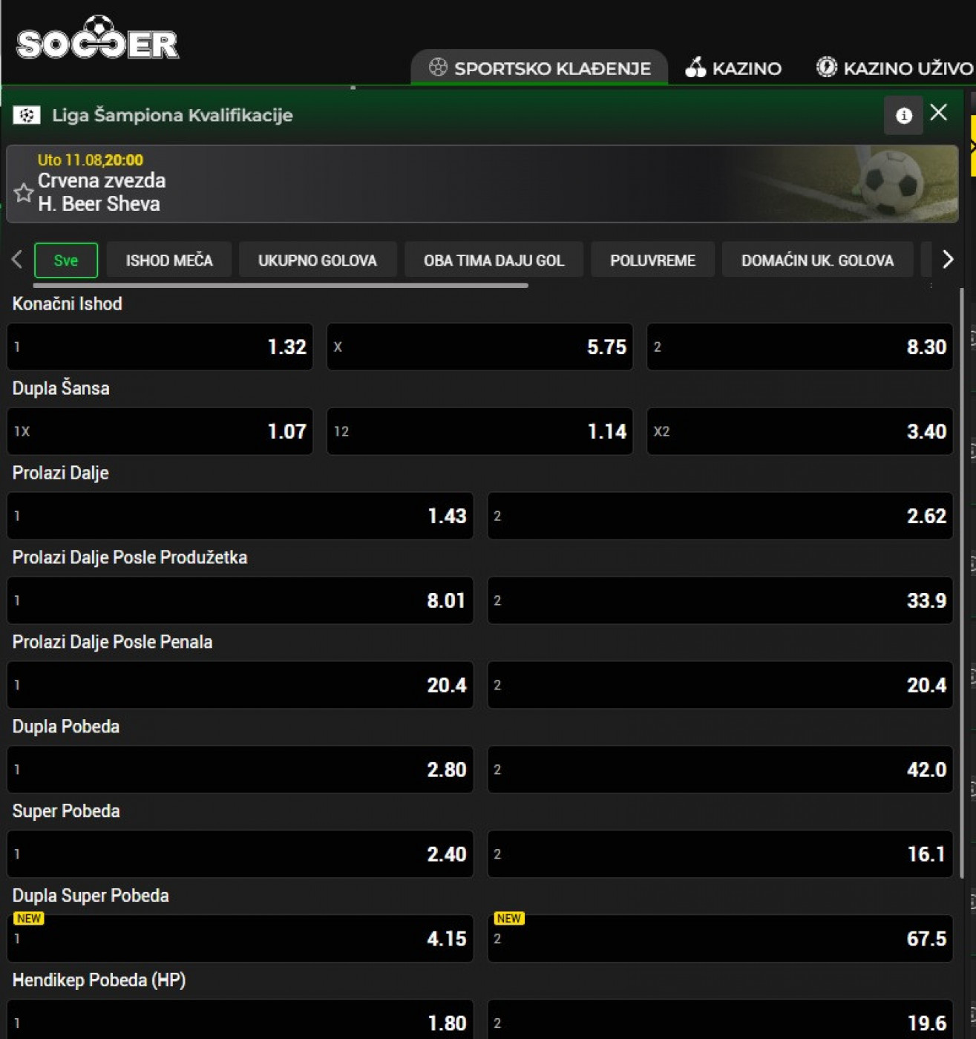Image resolution: width=976 pixels, height=1039 pixels.
Task: Switch to Oba Tima Daju Gol tab
Action: tap(494, 260)
